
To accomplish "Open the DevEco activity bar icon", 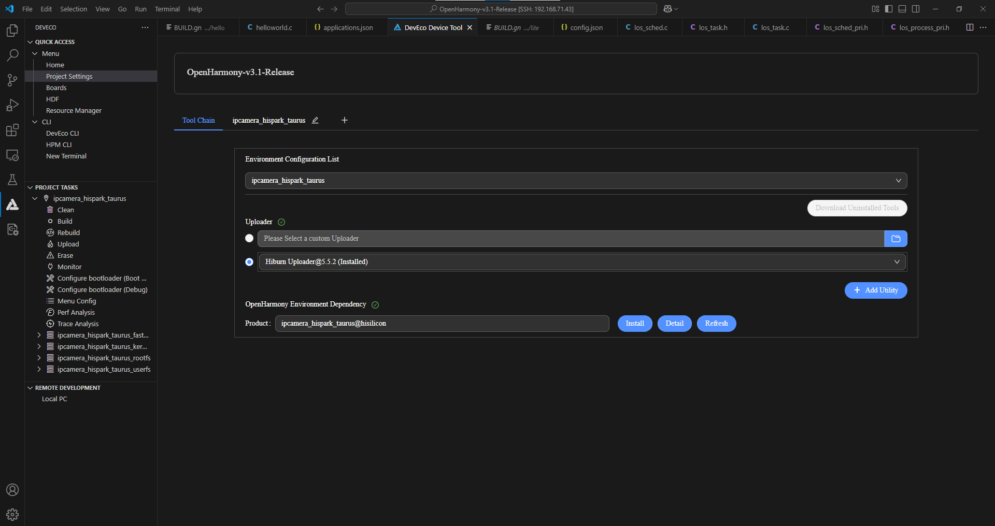I will 12,204.
